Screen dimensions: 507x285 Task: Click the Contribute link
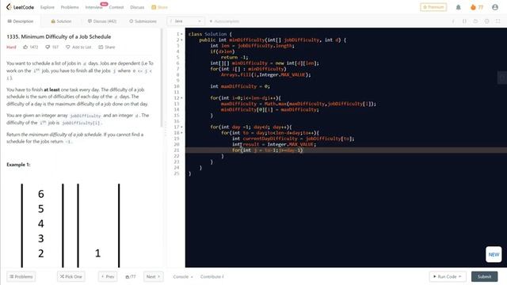(212, 276)
